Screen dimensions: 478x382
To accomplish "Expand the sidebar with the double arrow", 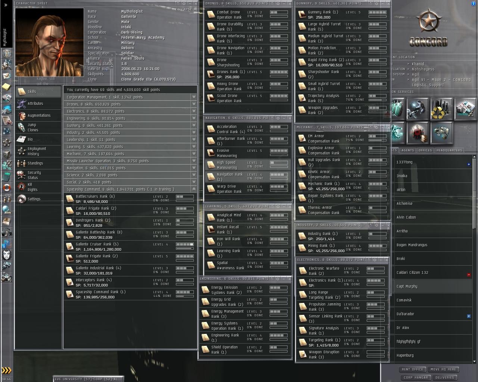I will click(6, 5).
